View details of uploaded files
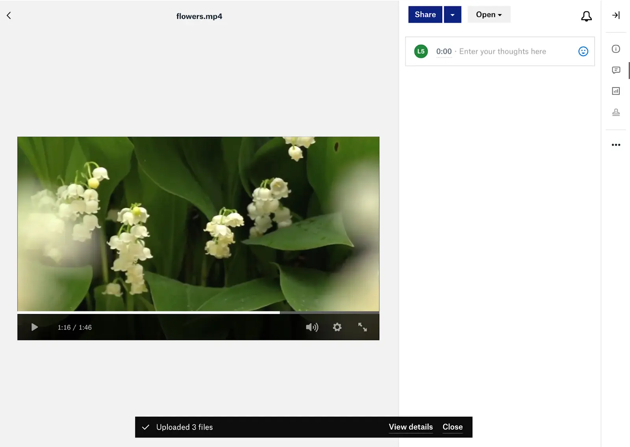The width and height of the screenshot is (630, 447). [410, 427]
